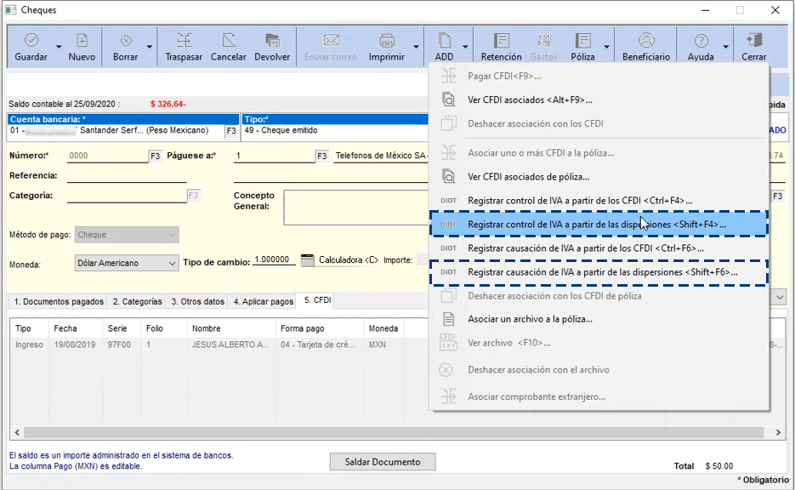This screenshot has width=795, height=490.
Task: Open the Calculadora icon next to Tipo de cambio
Action: [x=308, y=260]
